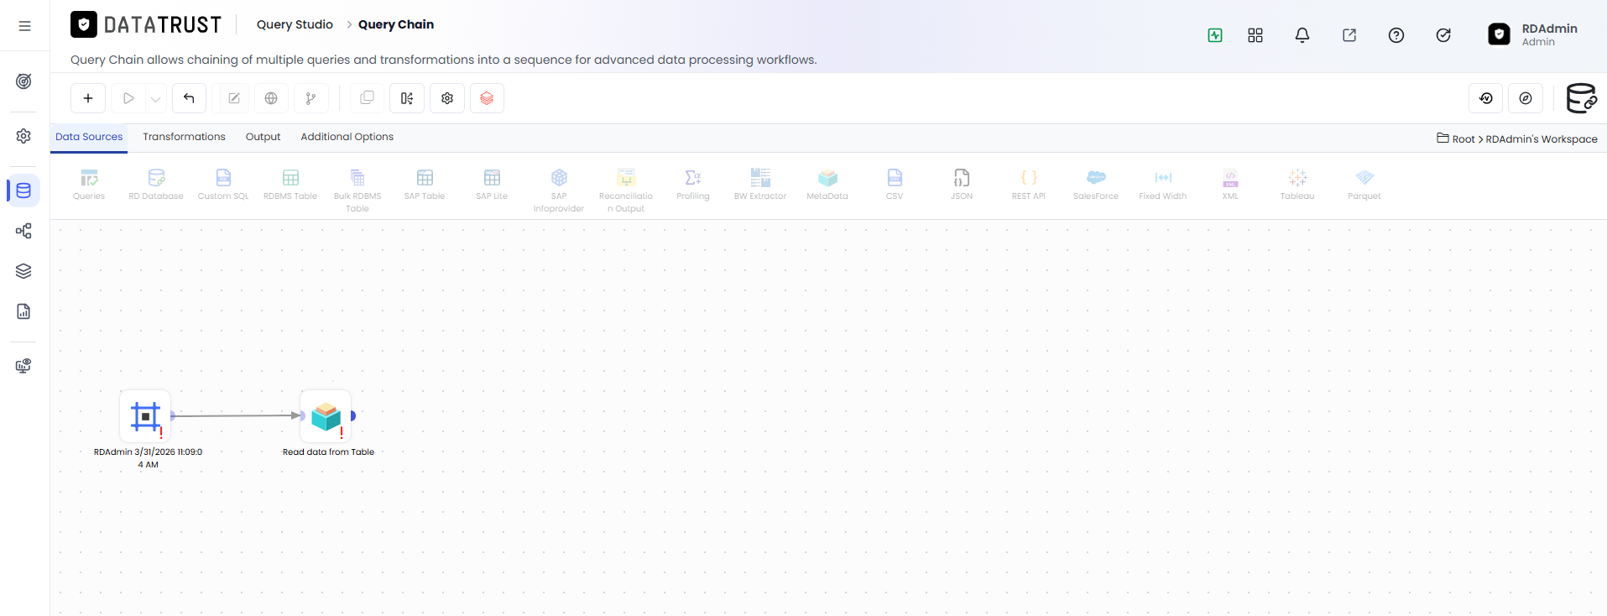Open Root folder in workspace path
Image resolution: width=1607 pixels, height=616 pixels.
1456,138
